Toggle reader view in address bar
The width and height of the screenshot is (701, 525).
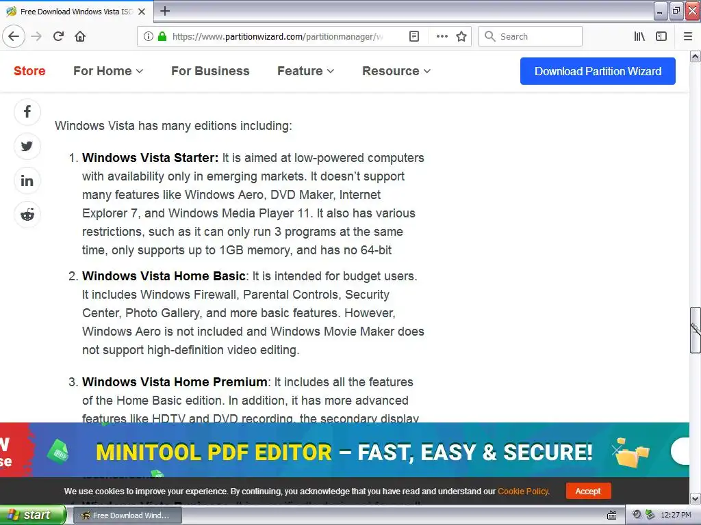coord(414,36)
